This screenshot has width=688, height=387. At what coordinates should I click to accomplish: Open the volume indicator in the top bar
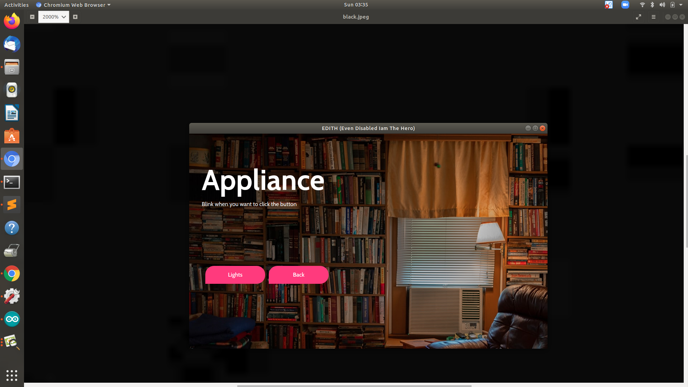tap(662, 5)
